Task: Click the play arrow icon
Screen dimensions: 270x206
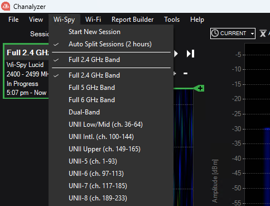Action: tap(176, 54)
